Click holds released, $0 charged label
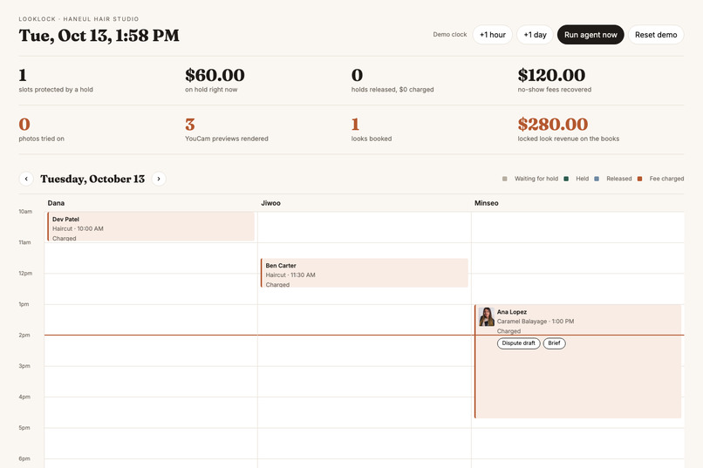703x468 pixels. point(392,90)
